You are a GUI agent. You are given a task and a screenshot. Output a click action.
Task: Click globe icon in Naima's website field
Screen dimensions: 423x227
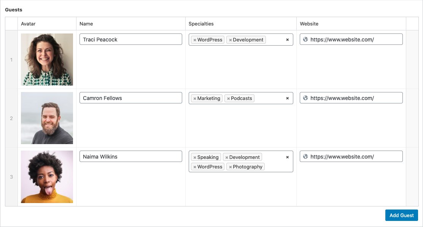(305, 156)
